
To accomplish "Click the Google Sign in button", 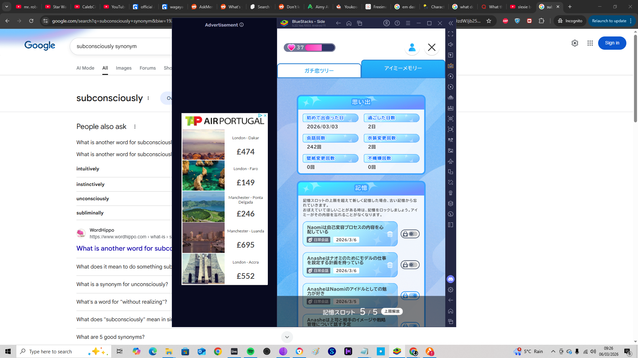I will pyautogui.click(x=612, y=43).
